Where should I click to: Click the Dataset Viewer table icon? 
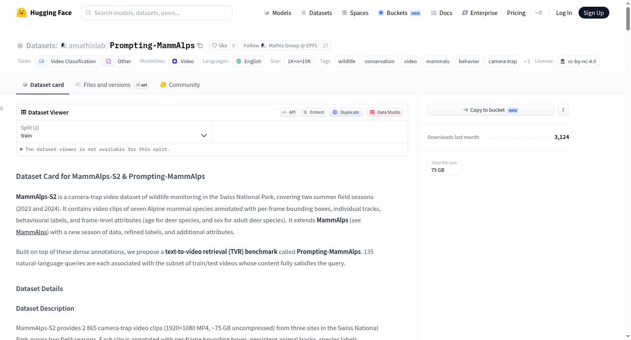click(x=24, y=112)
